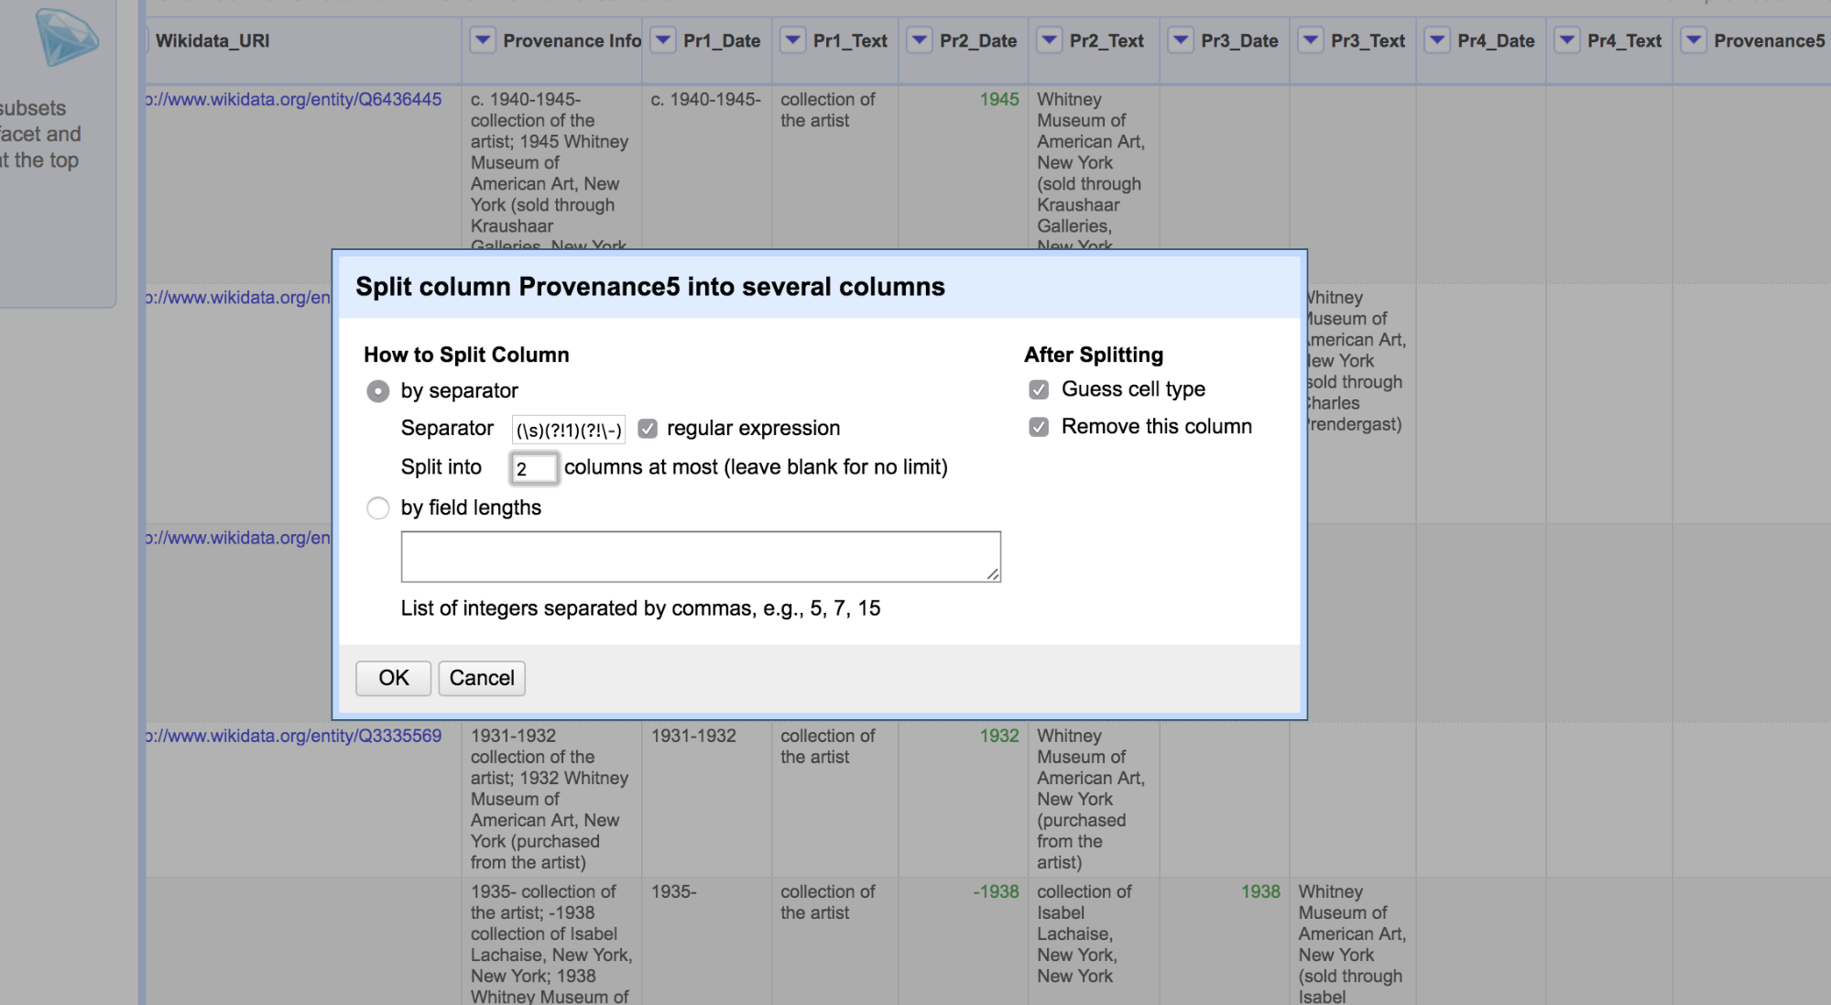Select the 'by separator' radio option
Image resolution: width=1831 pixels, height=1005 pixels.
377,391
